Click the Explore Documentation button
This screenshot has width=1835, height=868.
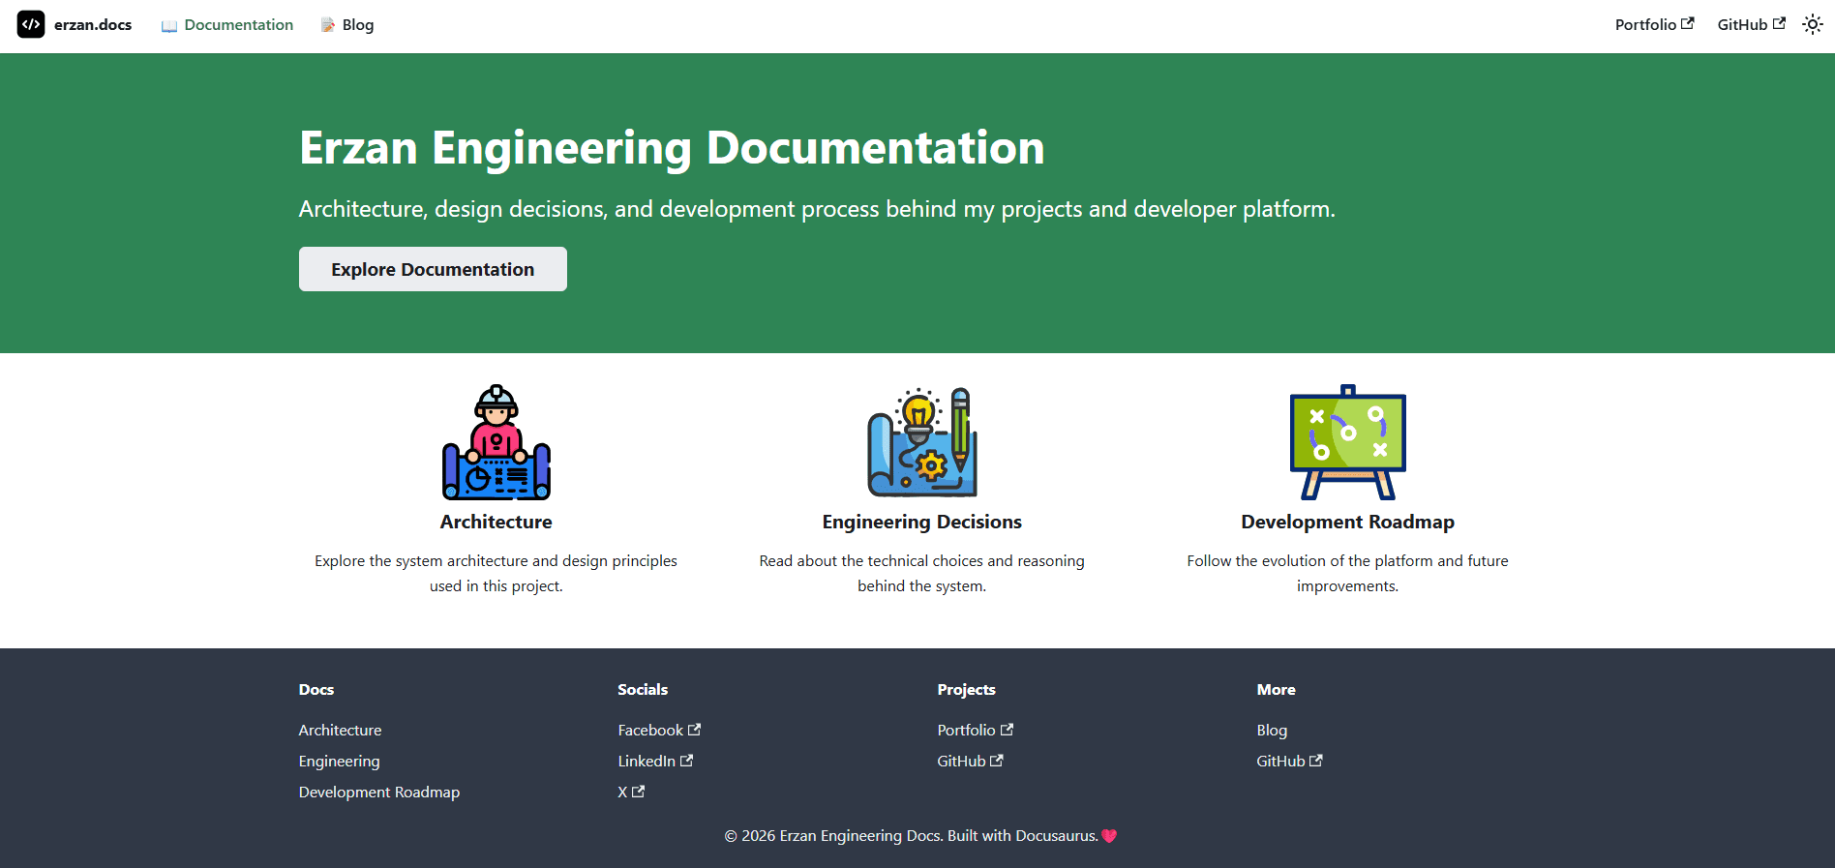point(433,269)
